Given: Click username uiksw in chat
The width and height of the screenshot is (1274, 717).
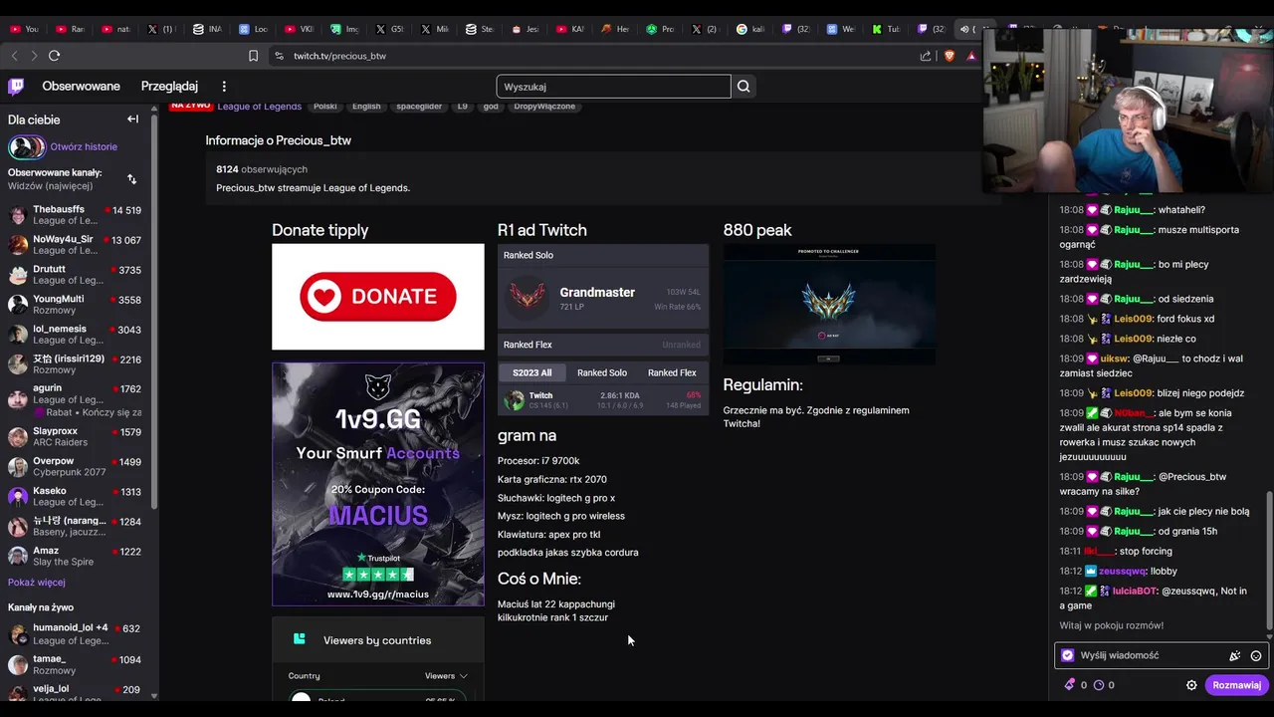Looking at the screenshot, I should click(x=1114, y=358).
